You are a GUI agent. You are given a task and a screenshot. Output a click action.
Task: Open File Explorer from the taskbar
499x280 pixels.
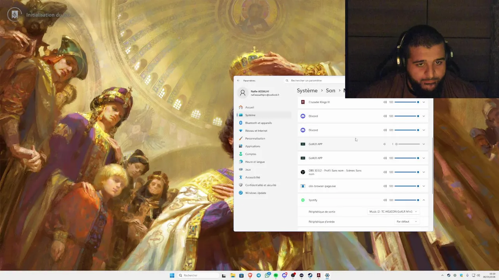point(233,275)
